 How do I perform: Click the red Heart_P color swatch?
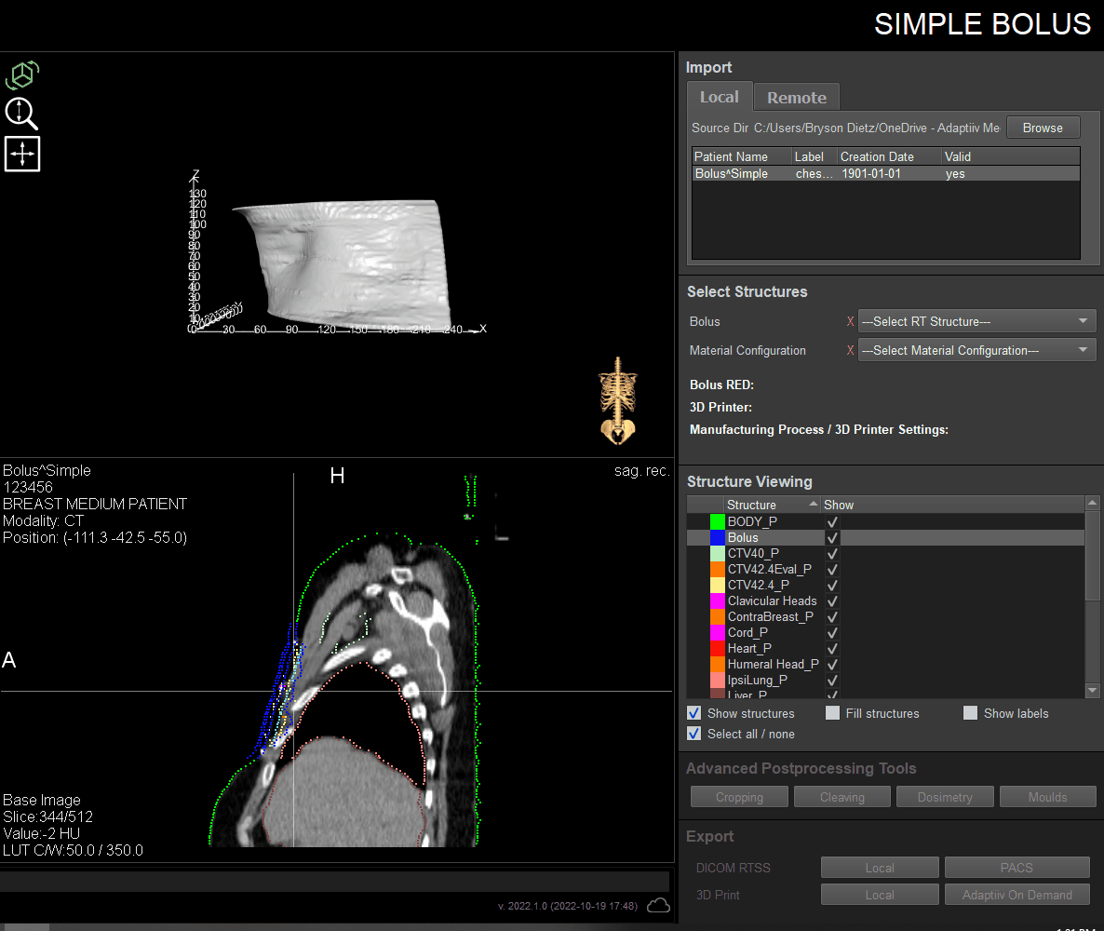(x=718, y=649)
